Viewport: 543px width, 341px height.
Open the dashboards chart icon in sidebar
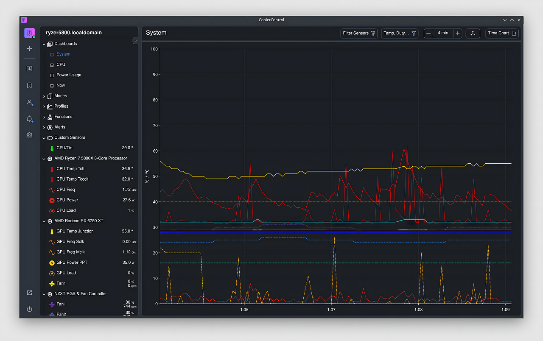tap(29, 68)
